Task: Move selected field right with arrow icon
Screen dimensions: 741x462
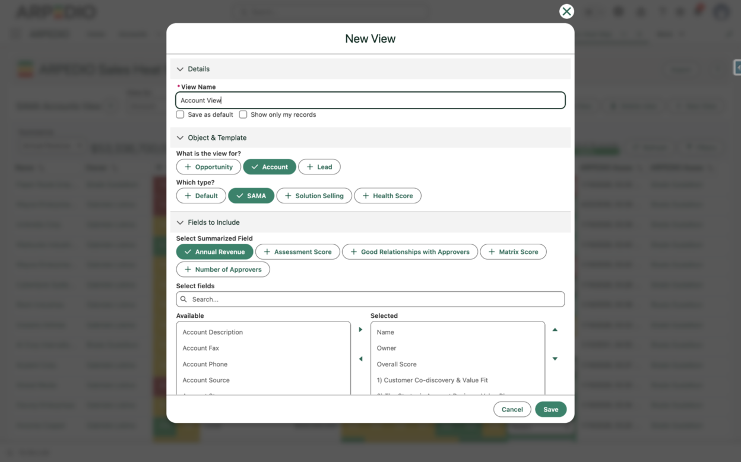Action: [x=360, y=330]
